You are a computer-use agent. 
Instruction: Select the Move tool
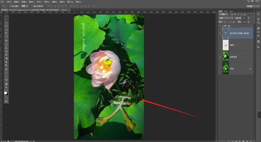pos(6,19)
